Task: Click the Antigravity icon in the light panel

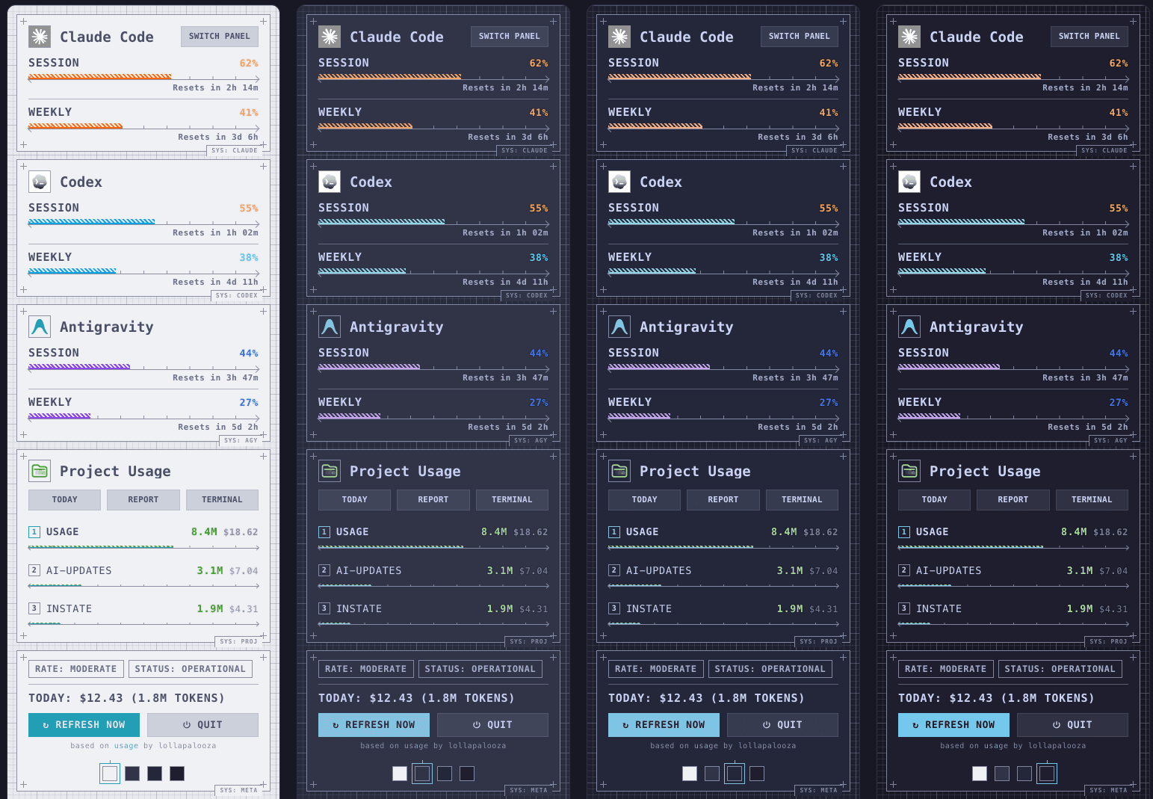Action: click(40, 327)
